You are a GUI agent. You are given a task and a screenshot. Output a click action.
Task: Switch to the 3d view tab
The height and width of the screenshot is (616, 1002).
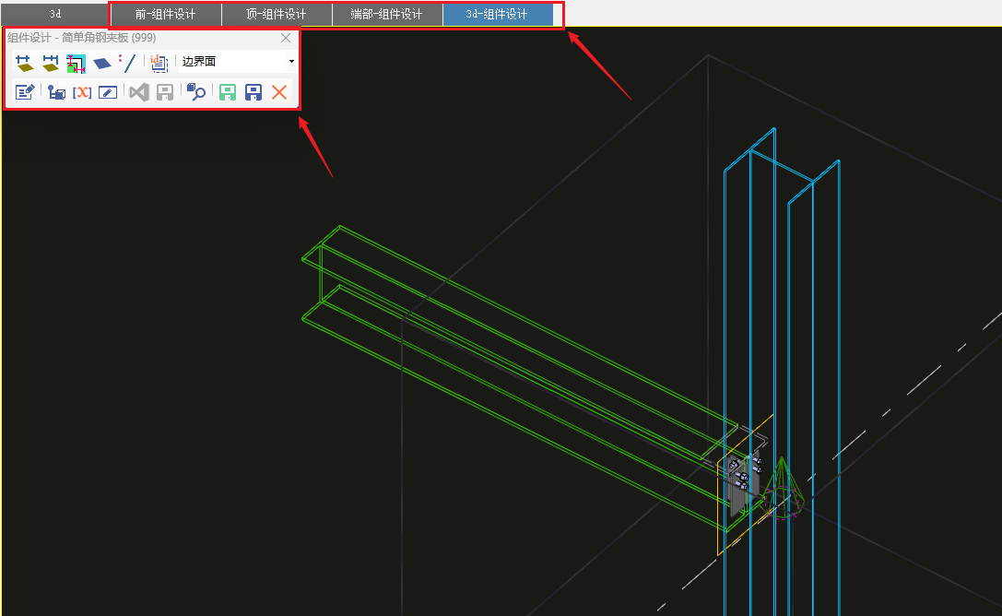coord(55,15)
